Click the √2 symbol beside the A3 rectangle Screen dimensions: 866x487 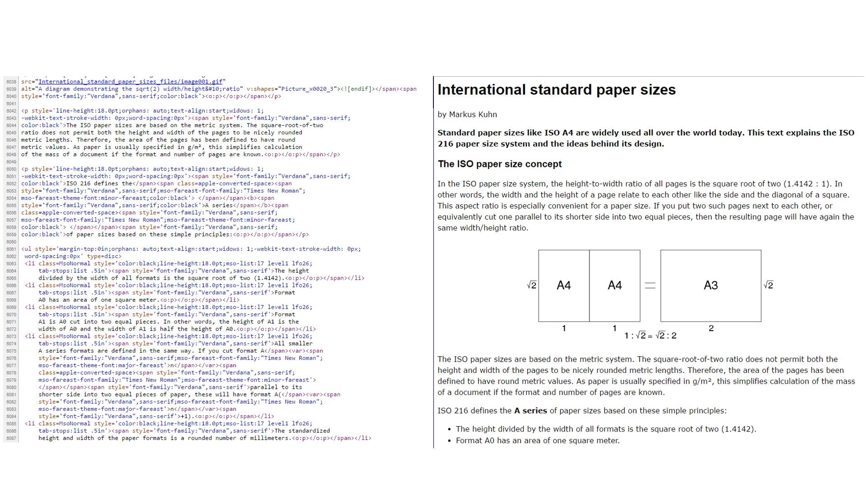click(x=768, y=285)
